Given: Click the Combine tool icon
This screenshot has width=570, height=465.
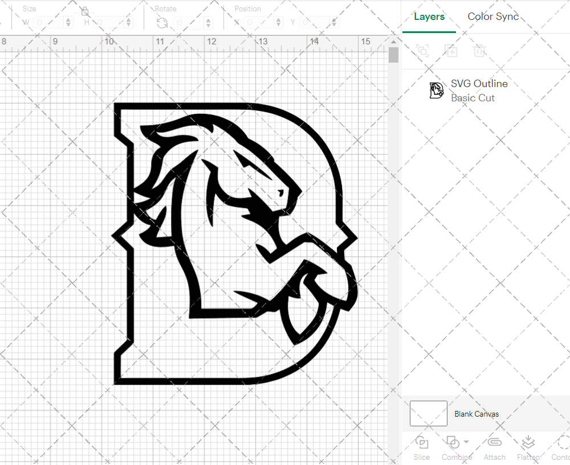Looking at the screenshot, I should tap(453, 443).
